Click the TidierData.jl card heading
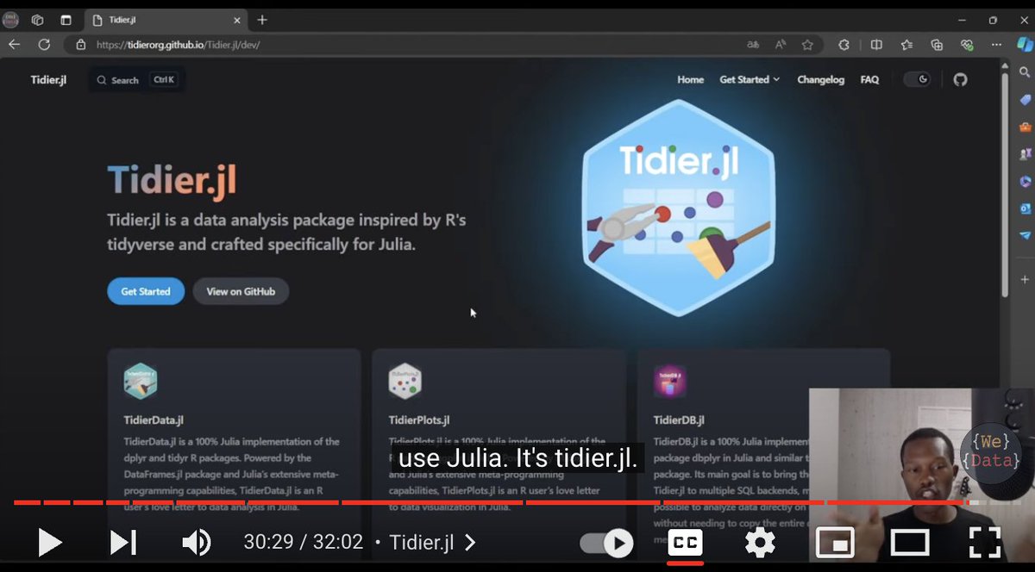The image size is (1035, 572). click(154, 420)
